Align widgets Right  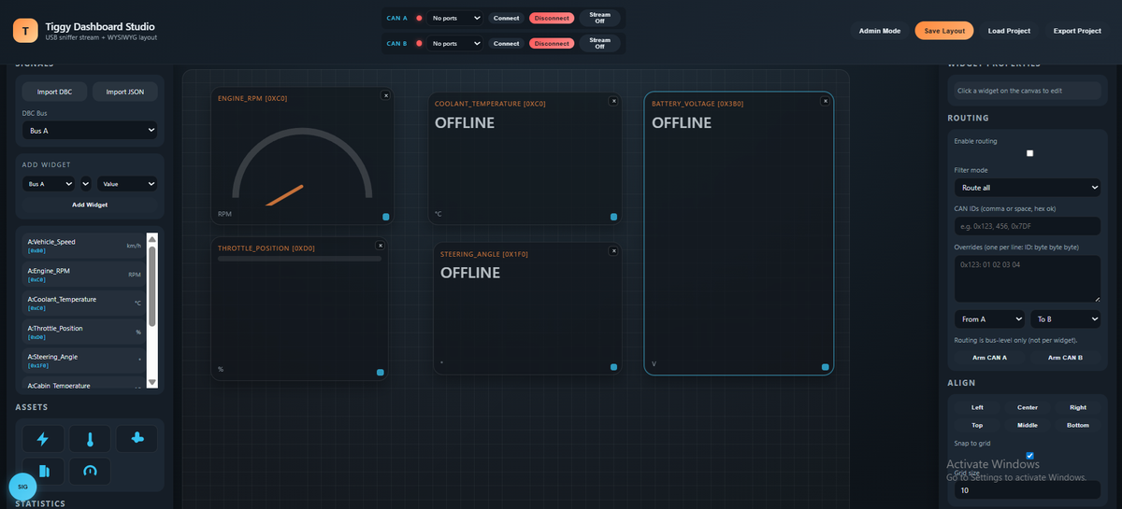coord(1078,407)
